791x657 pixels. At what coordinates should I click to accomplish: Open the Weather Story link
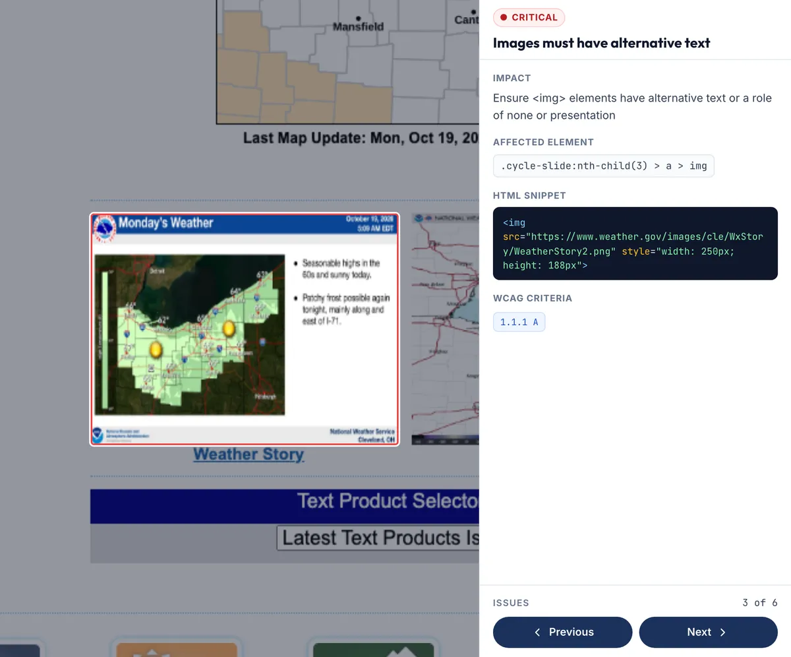coord(249,454)
